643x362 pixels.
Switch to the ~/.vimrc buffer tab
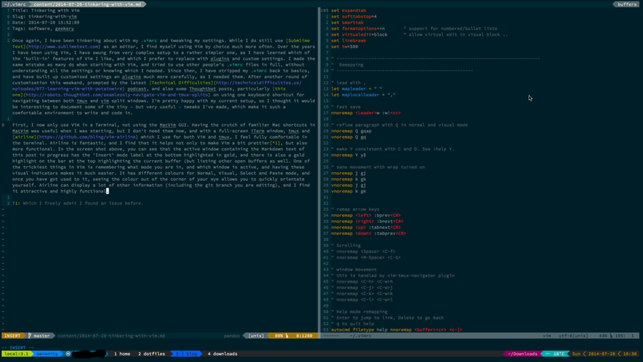14,4
